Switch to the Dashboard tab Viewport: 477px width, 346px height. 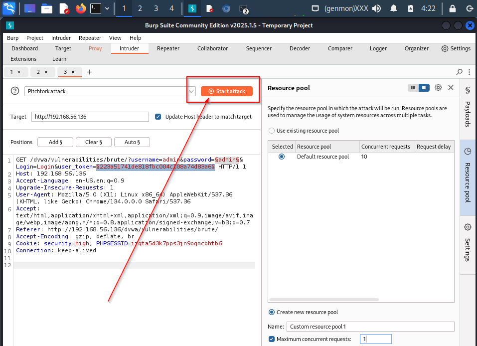24,48
